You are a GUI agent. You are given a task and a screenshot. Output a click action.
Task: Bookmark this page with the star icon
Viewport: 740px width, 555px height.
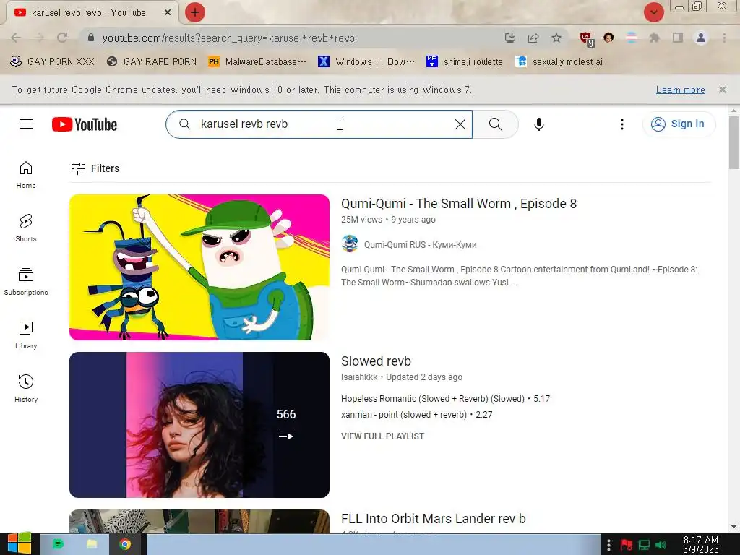tap(556, 38)
